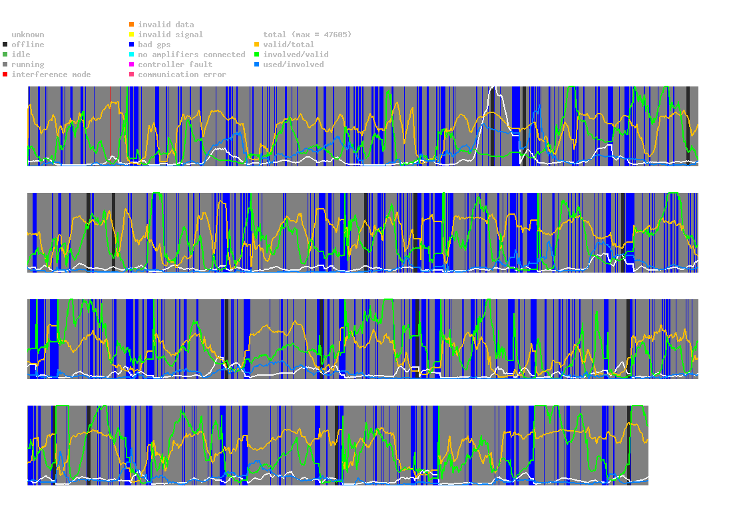Click the pink communication error swatch

click(x=132, y=74)
